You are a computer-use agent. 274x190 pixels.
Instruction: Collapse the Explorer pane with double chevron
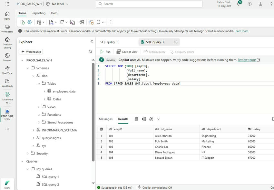tap(92, 41)
